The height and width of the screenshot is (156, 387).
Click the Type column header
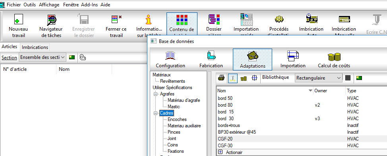(x=366, y=91)
